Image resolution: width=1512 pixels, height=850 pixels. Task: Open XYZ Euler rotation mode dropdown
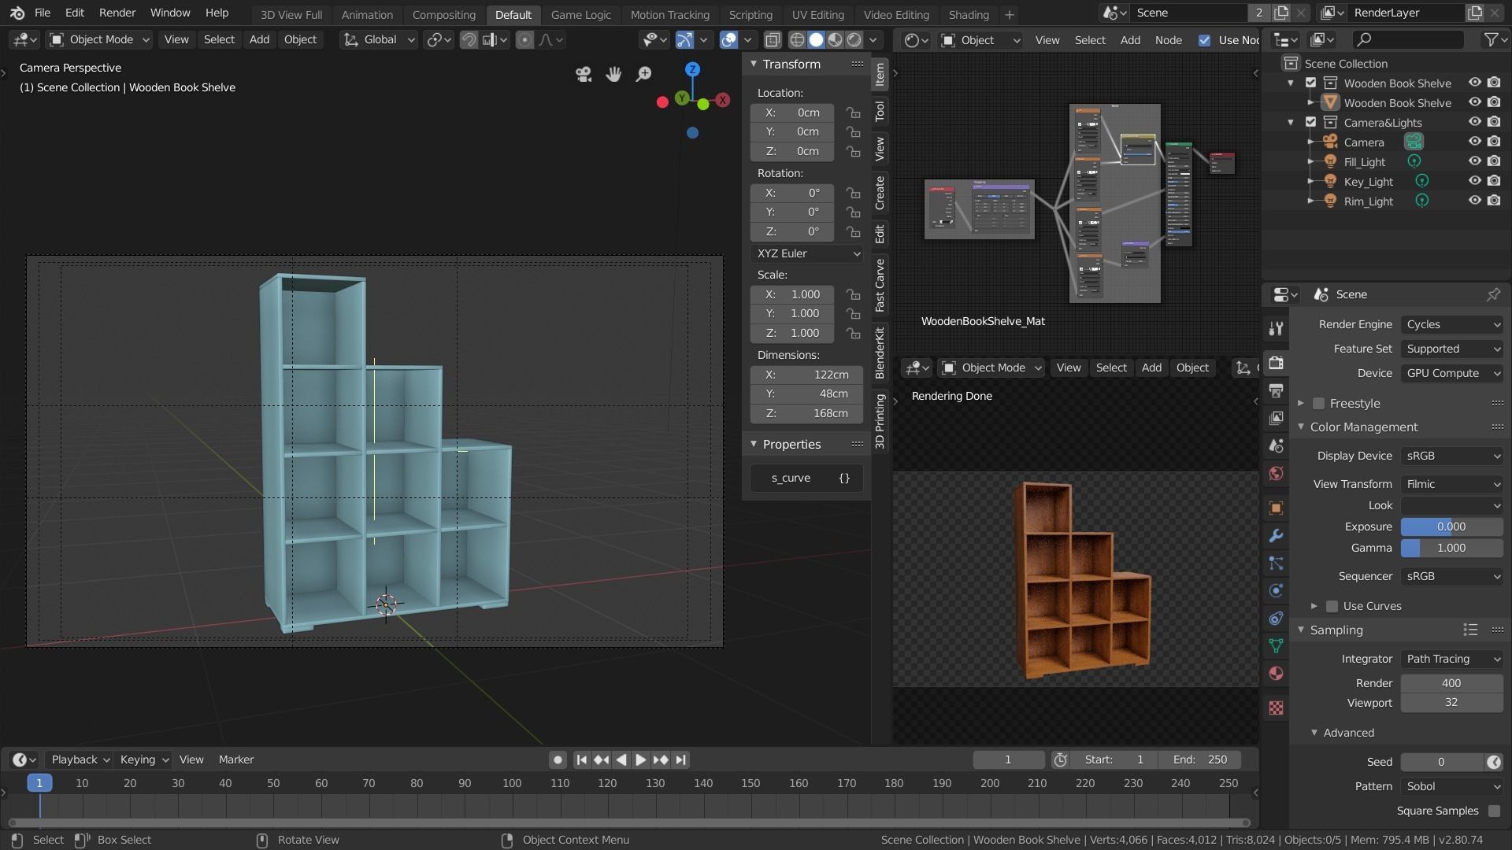[807, 253]
